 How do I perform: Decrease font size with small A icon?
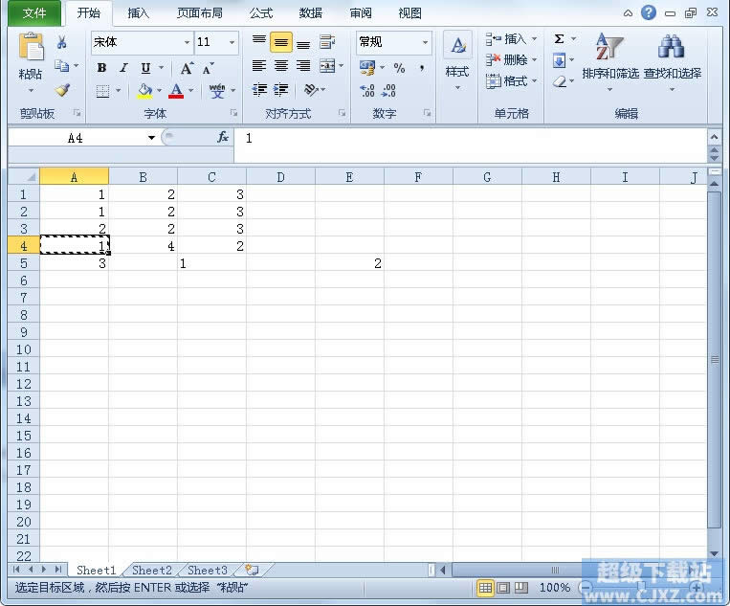(x=208, y=68)
